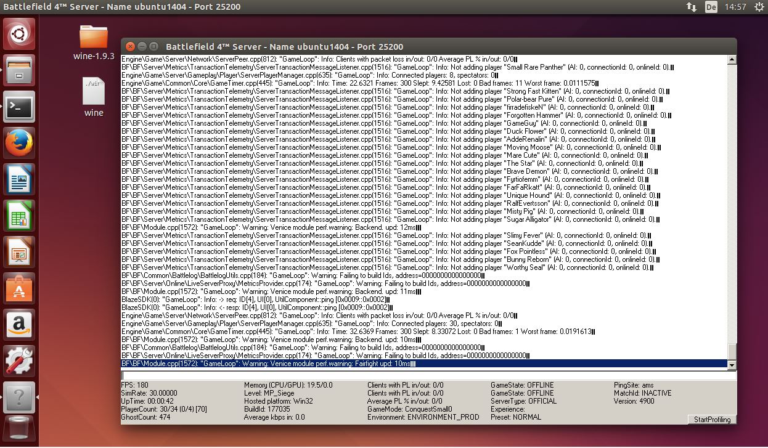The height and width of the screenshot is (448, 768).
Task: Select the wine file icon on desktop
Action: coord(94,97)
